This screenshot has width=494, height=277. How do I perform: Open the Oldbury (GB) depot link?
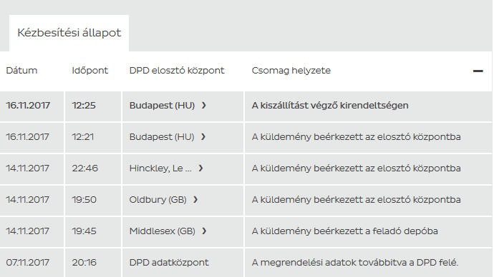click(158, 200)
